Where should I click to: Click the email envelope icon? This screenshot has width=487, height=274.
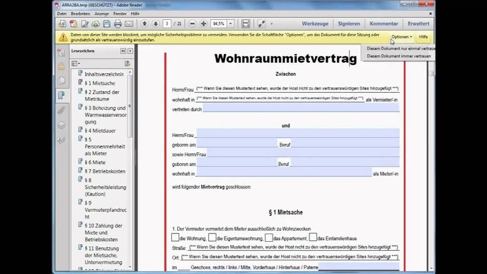click(129, 24)
